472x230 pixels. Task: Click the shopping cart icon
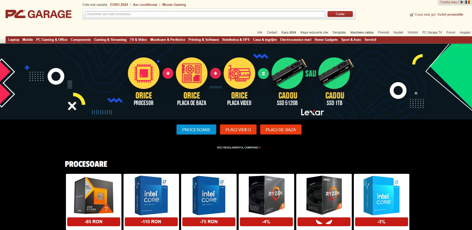[x=411, y=15]
